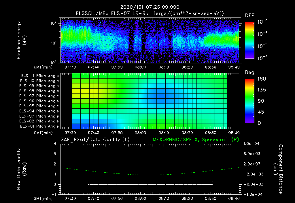Click the 10^2 tick on Electron Energy axis
This screenshot has width=295, height=203.
click(53, 23)
